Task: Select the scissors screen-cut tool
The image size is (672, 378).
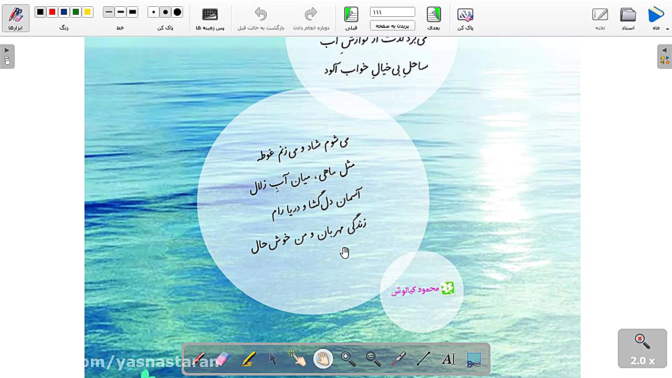Action: point(474,359)
